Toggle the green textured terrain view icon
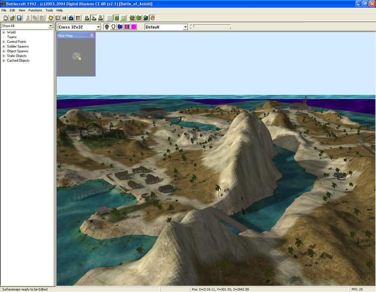This screenshot has width=376, height=292. [x=117, y=18]
